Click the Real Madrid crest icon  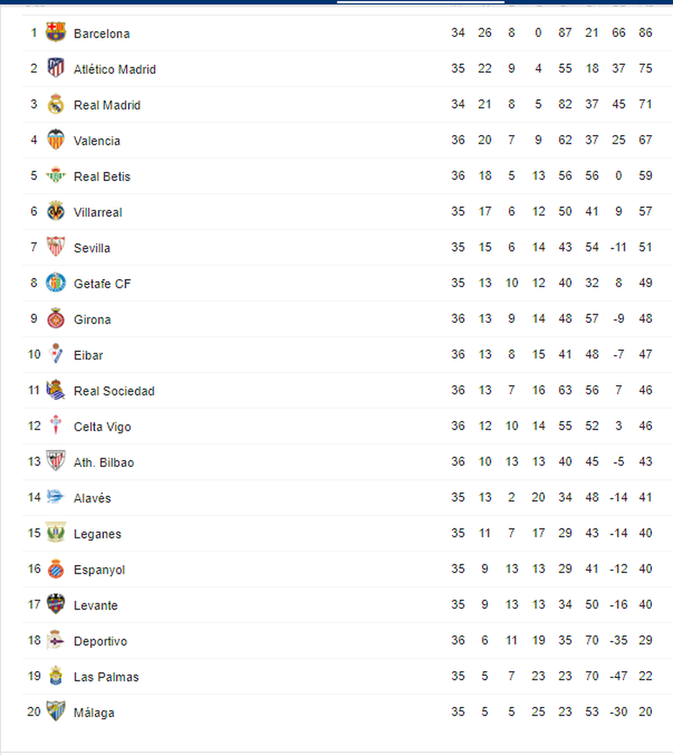[56, 103]
